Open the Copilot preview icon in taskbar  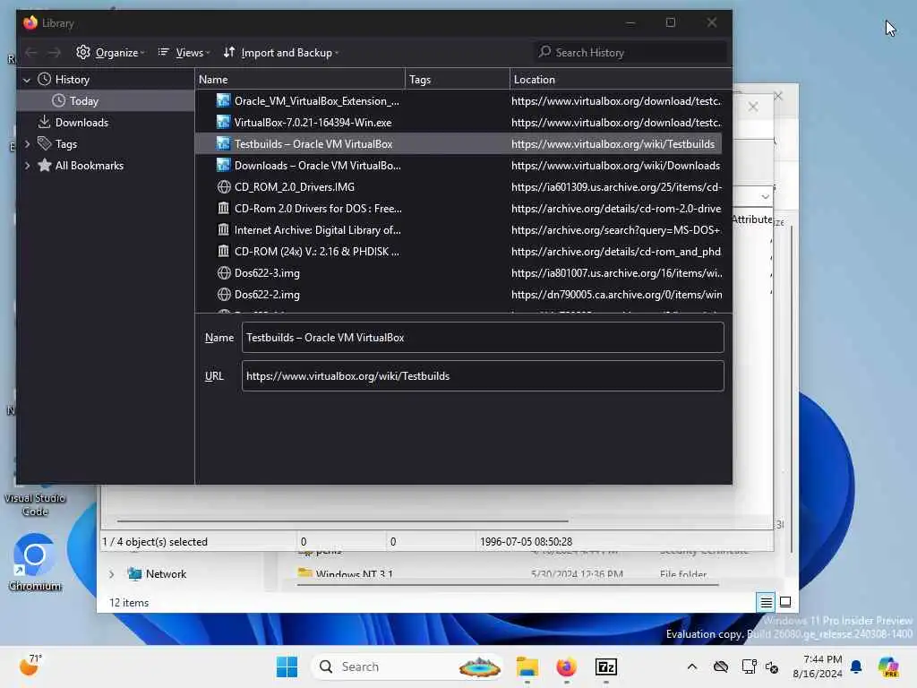pos(888,666)
